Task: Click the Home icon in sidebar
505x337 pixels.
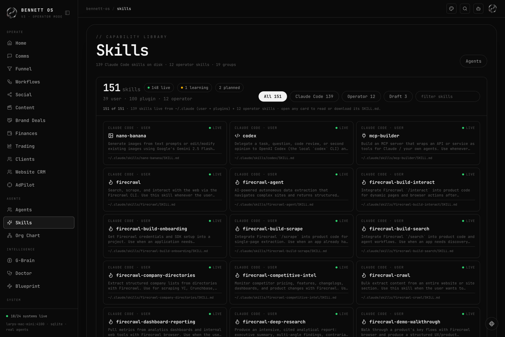Action: 10,43
